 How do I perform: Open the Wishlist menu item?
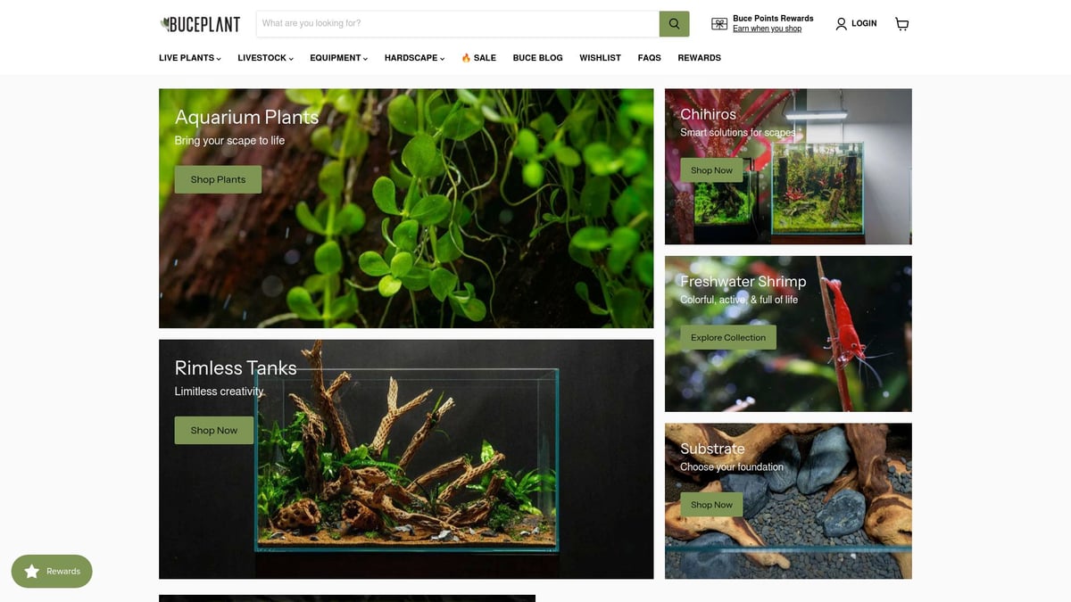point(600,58)
